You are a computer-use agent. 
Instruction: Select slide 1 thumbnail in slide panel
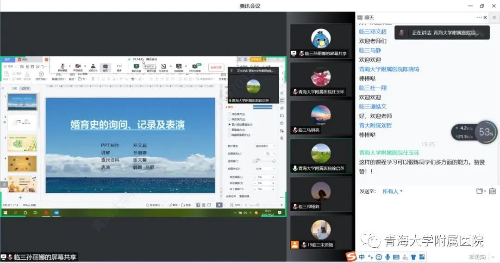pyautogui.click(x=22, y=102)
